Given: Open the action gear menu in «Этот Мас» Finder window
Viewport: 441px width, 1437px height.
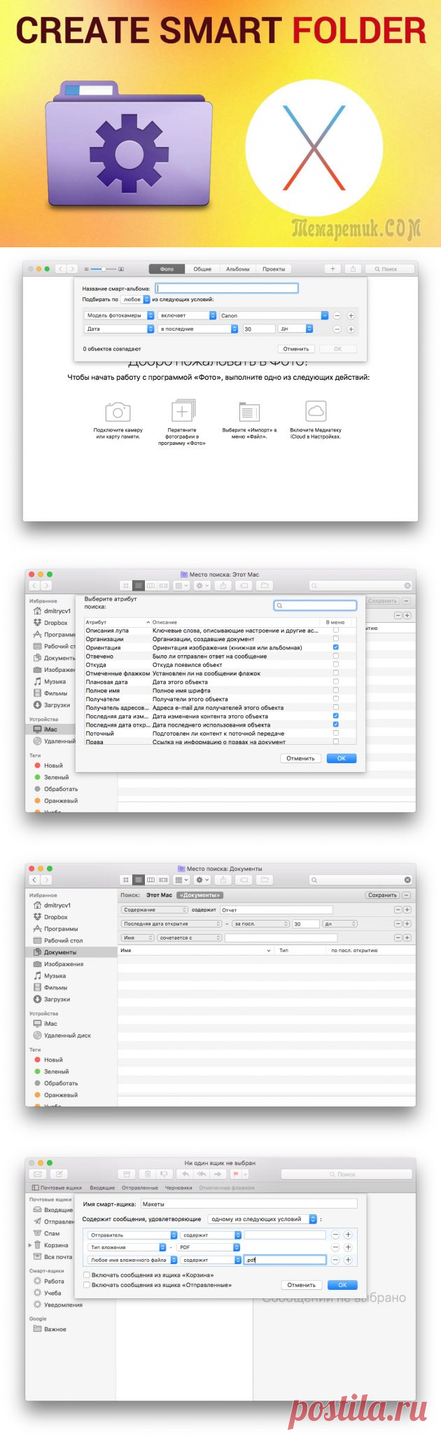Looking at the screenshot, I should point(202,586).
